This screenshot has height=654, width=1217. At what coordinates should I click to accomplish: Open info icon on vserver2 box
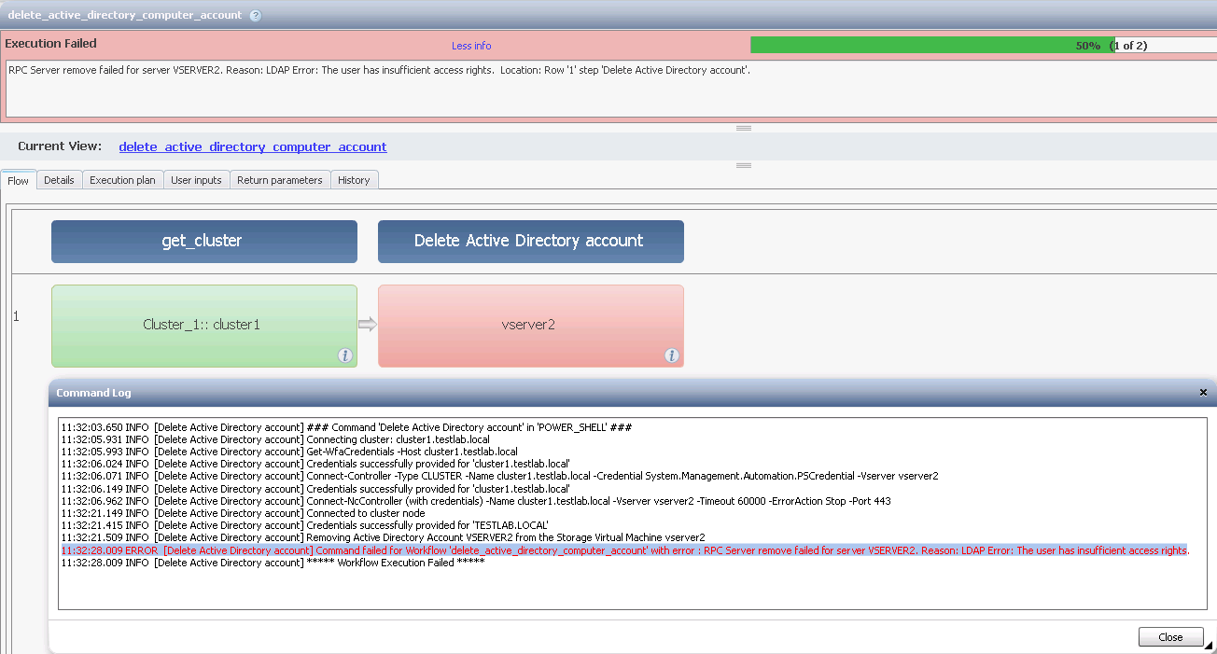click(671, 355)
